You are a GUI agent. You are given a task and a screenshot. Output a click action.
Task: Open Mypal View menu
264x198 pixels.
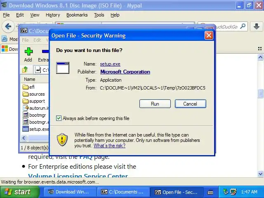pyautogui.click(x=35, y=15)
